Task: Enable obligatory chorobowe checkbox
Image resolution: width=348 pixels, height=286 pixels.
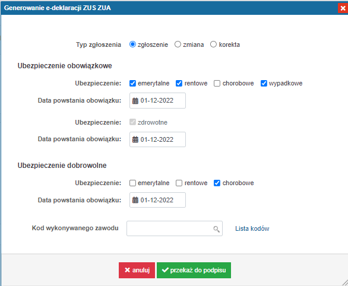Action: pyautogui.click(x=217, y=83)
